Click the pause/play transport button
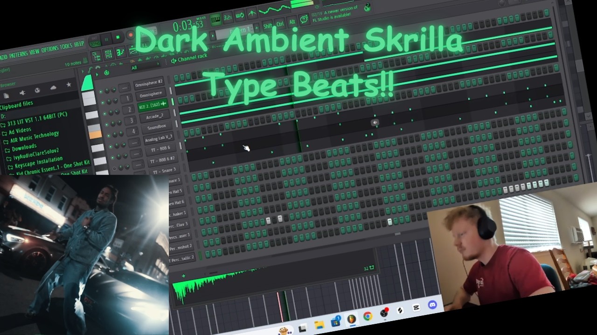 [106, 40]
